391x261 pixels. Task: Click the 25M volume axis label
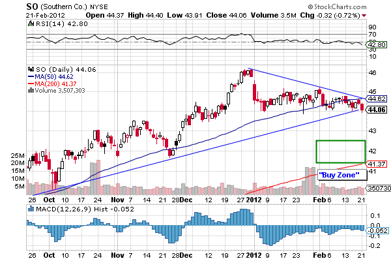click(x=18, y=155)
